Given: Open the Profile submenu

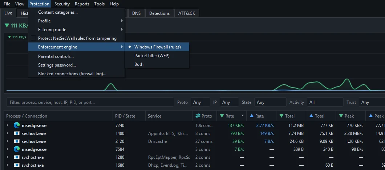Looking at the screenshot, I should pos(76,21).
